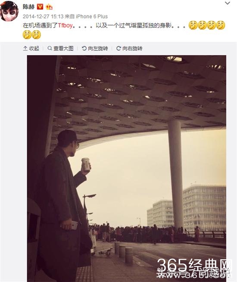
Task: Click the 收起 up-arrow icon
Action: [x=25, y=48]
